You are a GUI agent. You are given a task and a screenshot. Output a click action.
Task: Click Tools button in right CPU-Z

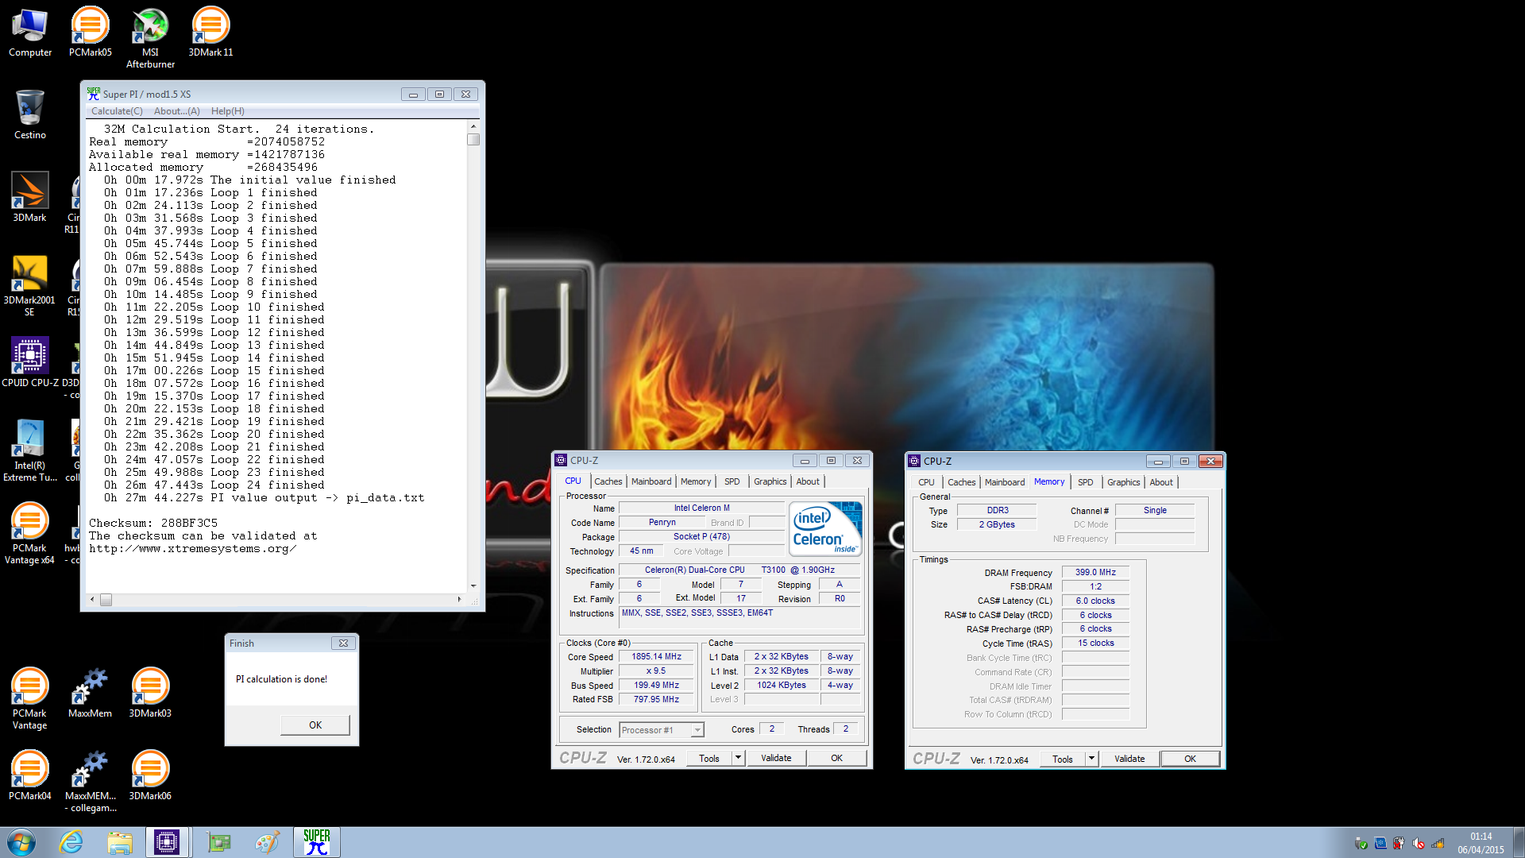pyautogui.click(x=1063, y=759)
